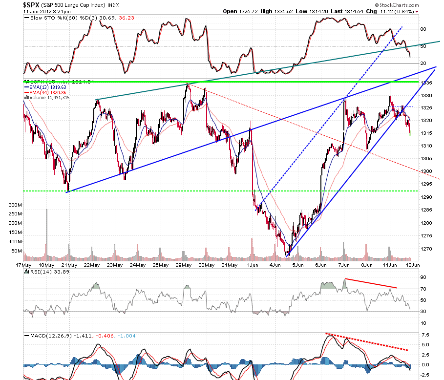
Task: Click the EMA(34) 1320.86 legend entry
Action: coord(47,93)
